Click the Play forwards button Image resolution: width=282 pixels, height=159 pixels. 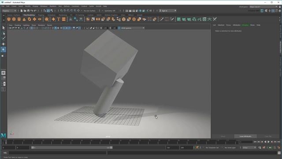[x=268, y=142]
